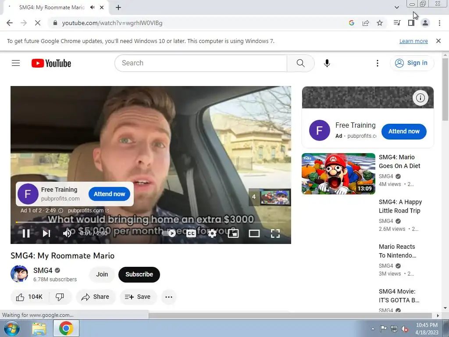Open the tab search chevron
The height and width of the screenshot is (337, 449).
(396, 7)
